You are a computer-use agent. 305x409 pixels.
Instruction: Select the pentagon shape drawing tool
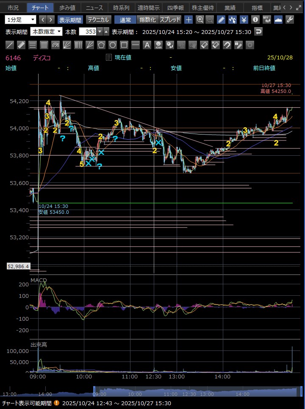101,45
